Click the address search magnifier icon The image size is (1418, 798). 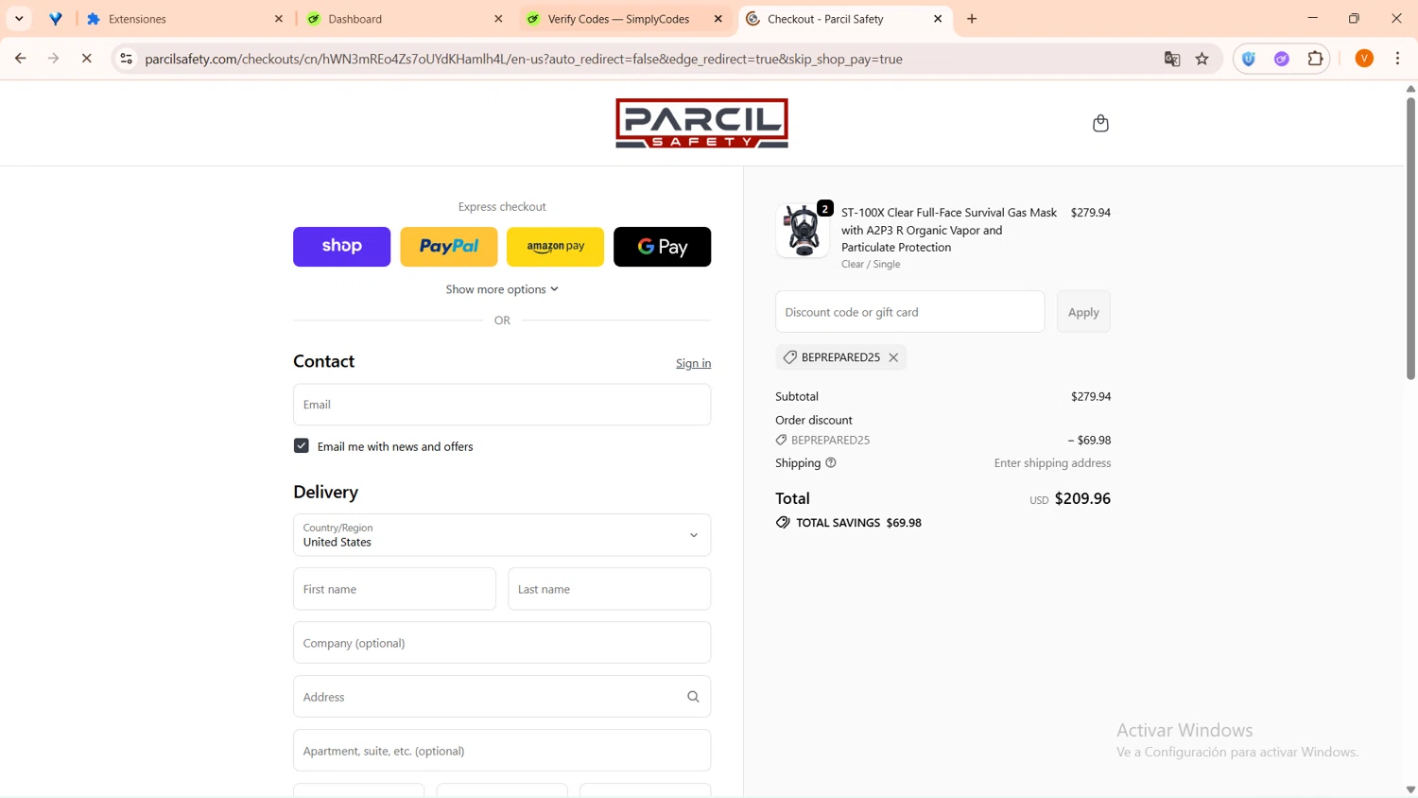coord(693,697)
